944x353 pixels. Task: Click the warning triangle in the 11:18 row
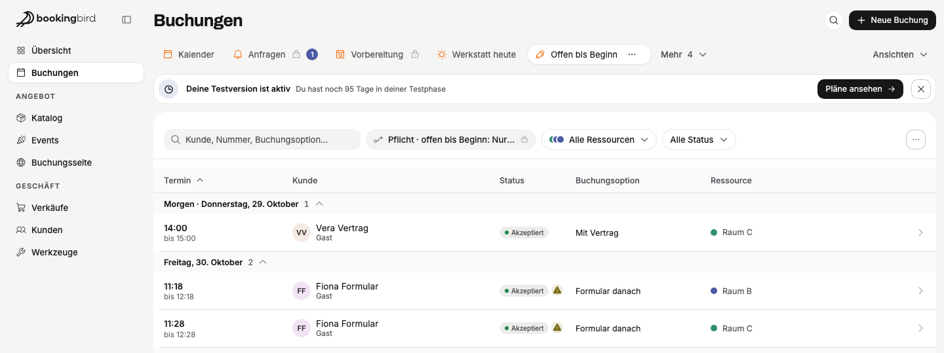click(x=557, y=290)
